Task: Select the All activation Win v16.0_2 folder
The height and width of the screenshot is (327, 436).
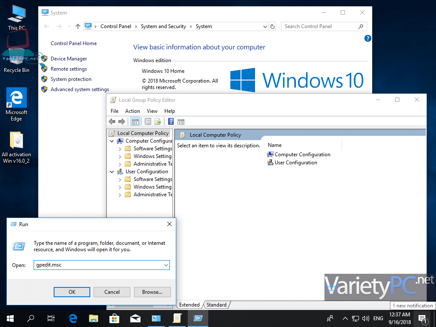Action: tap(17, 147)
